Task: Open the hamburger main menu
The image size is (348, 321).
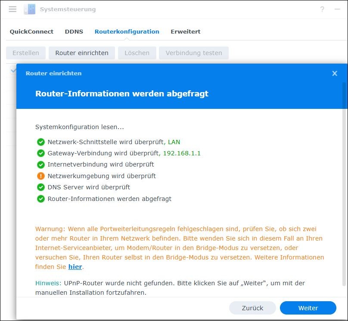Action: [12, 9]
